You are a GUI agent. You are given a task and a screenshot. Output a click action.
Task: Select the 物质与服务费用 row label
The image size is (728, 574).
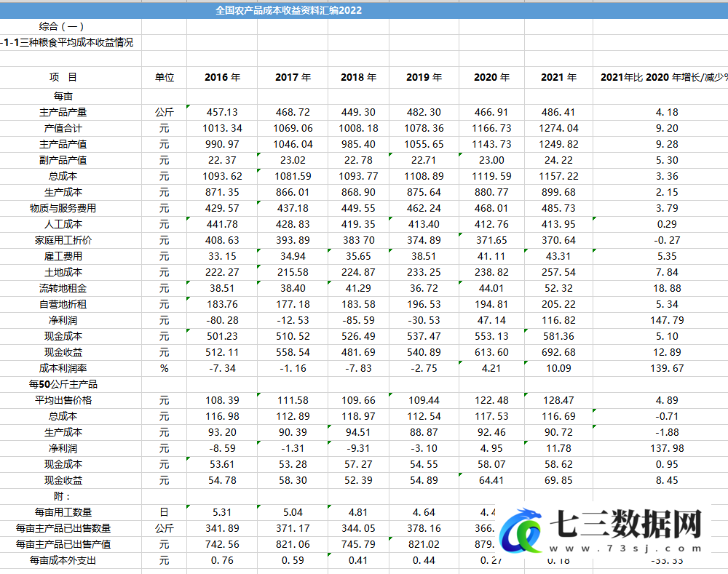click(63, 208)
